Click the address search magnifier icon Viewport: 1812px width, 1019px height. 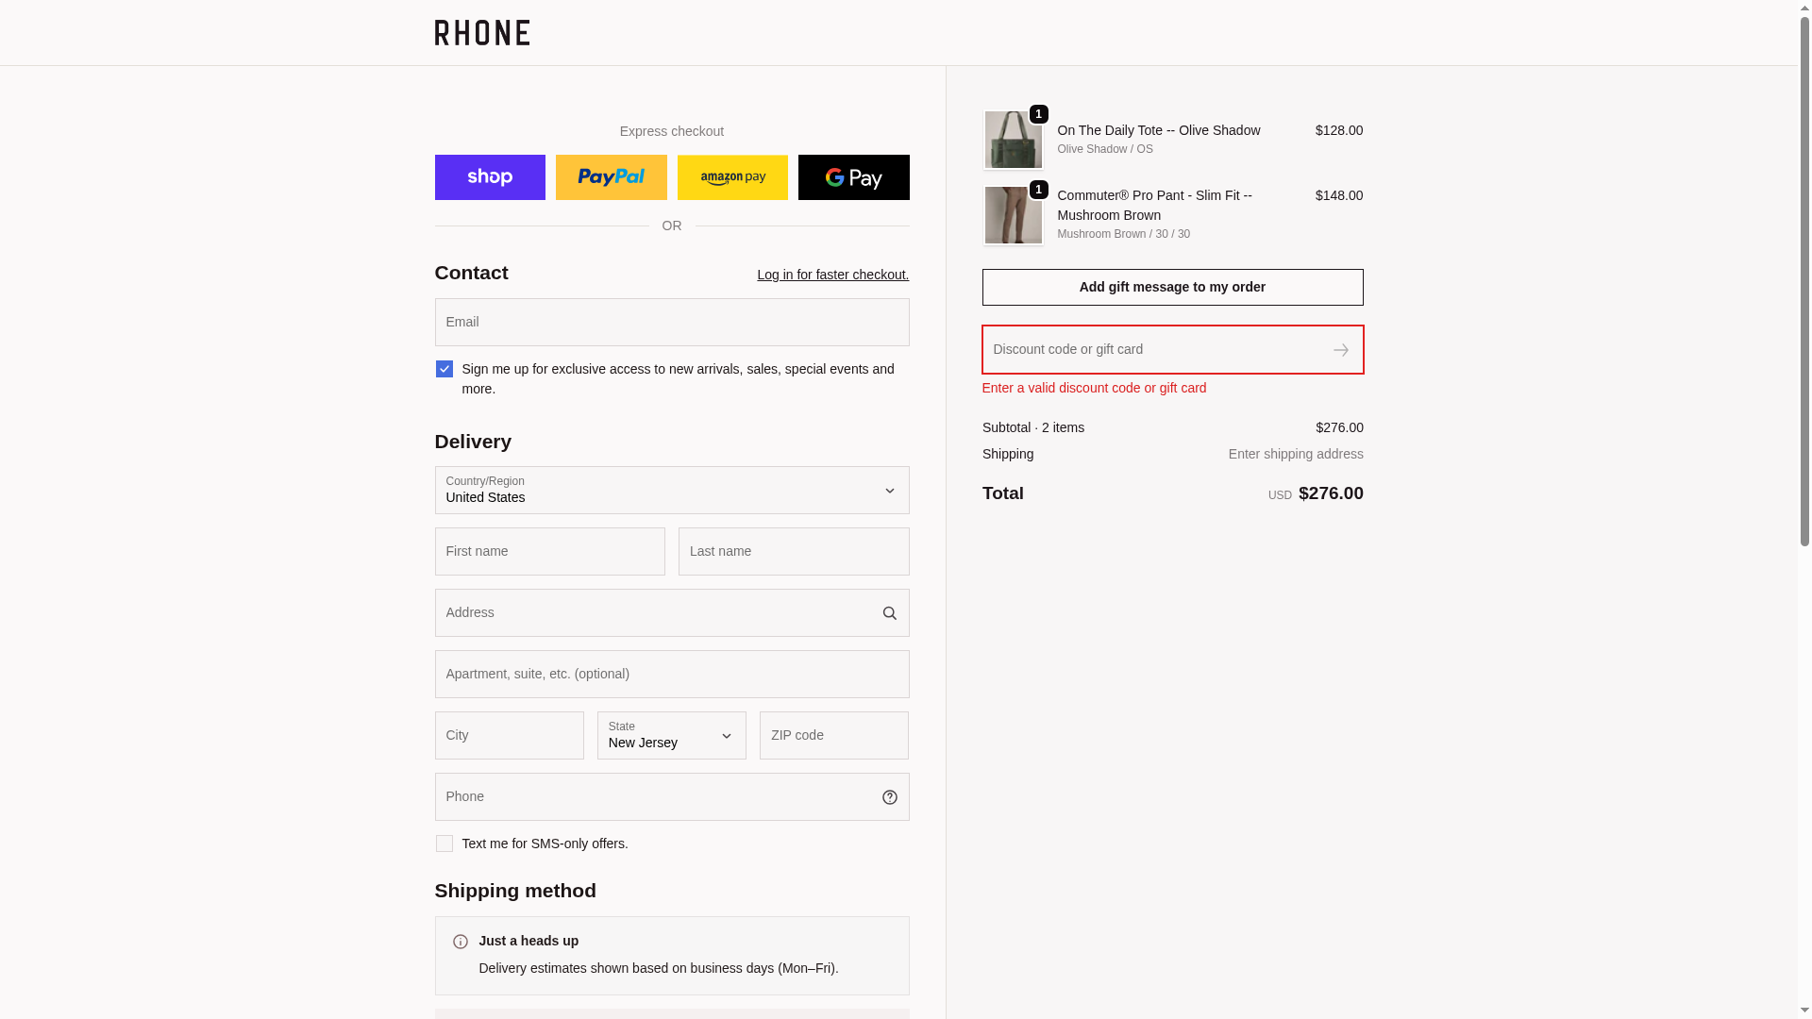pos(889,613)
